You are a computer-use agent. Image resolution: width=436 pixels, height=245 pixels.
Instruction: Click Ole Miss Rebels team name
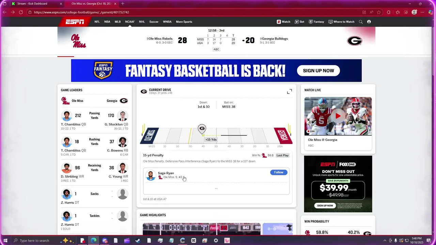point(160,39)
